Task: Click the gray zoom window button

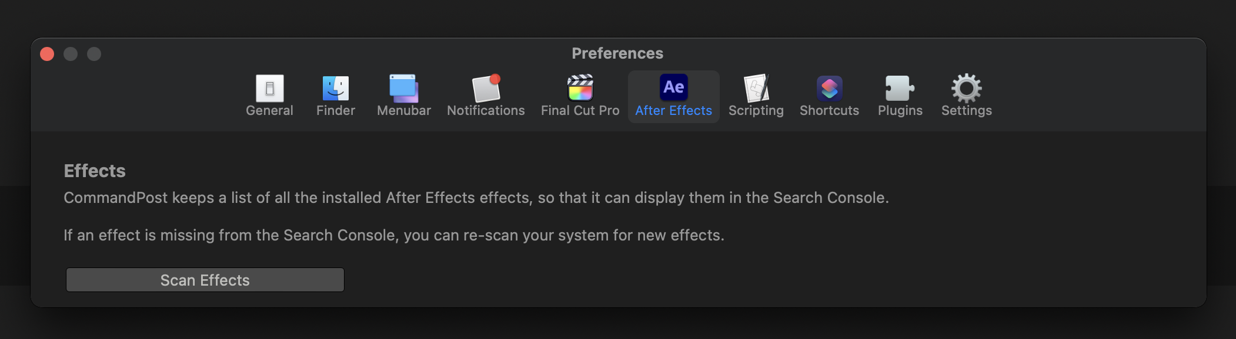Action: (94, 54)
